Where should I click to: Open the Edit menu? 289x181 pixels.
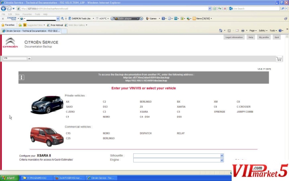[10, 14]
